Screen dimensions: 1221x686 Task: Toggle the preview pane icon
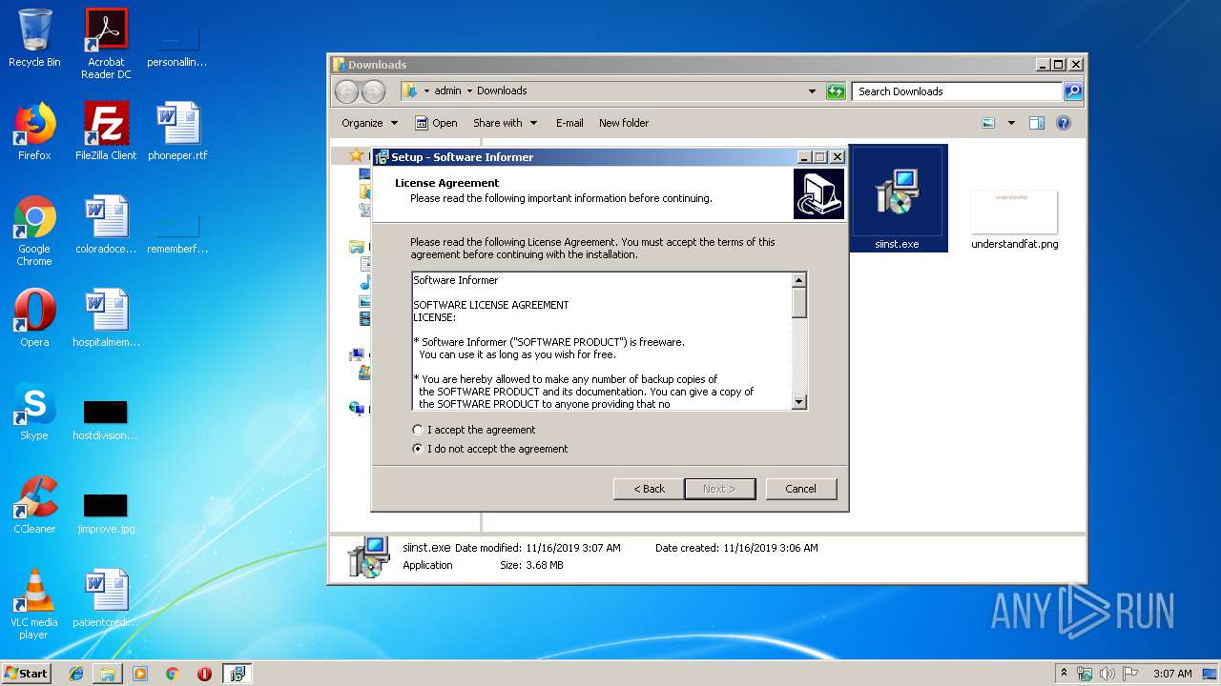click(1037, 123)
